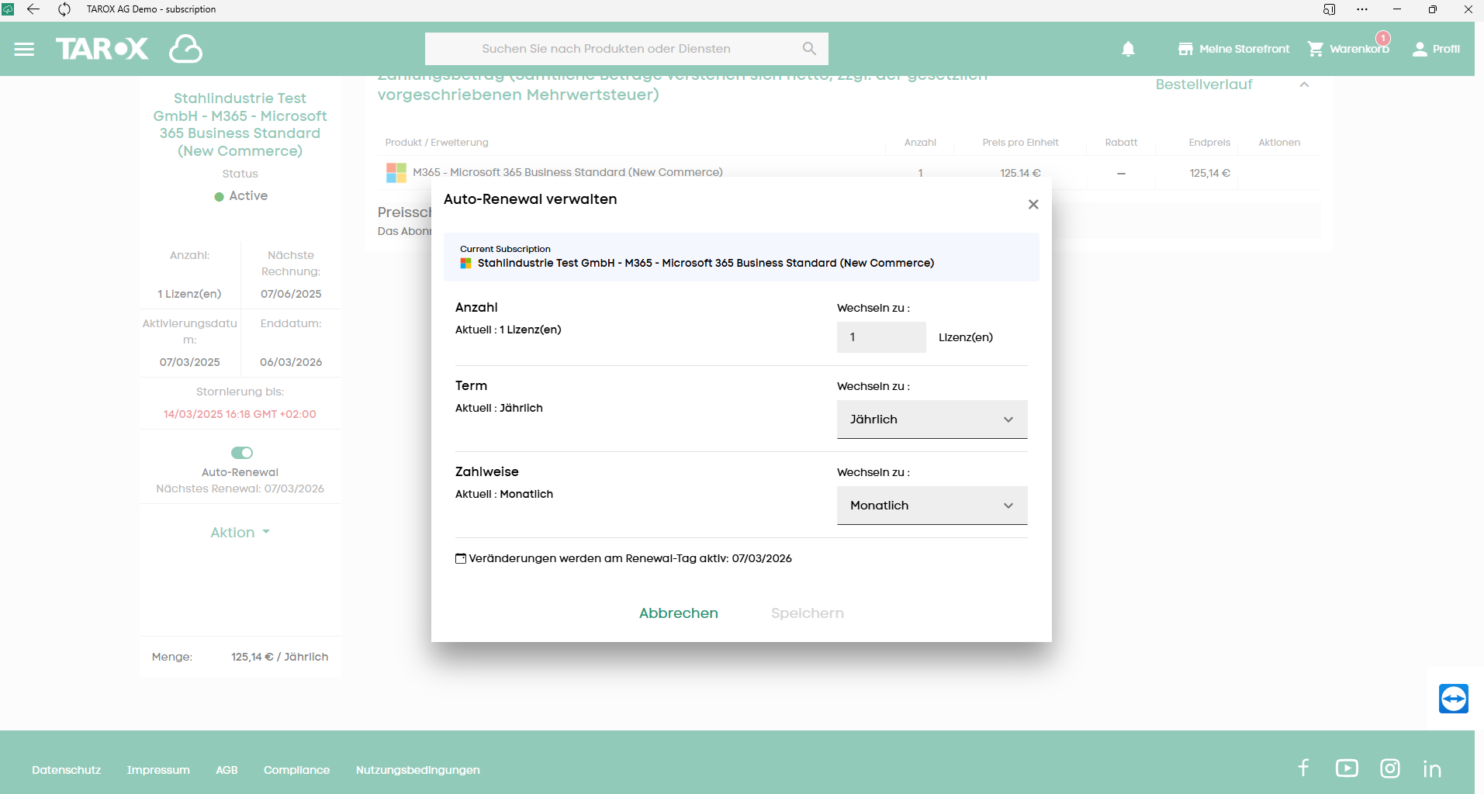Viewport: 1484px width, 794px height.
Task: Click the refresh page icon
Action: (64, 9)
